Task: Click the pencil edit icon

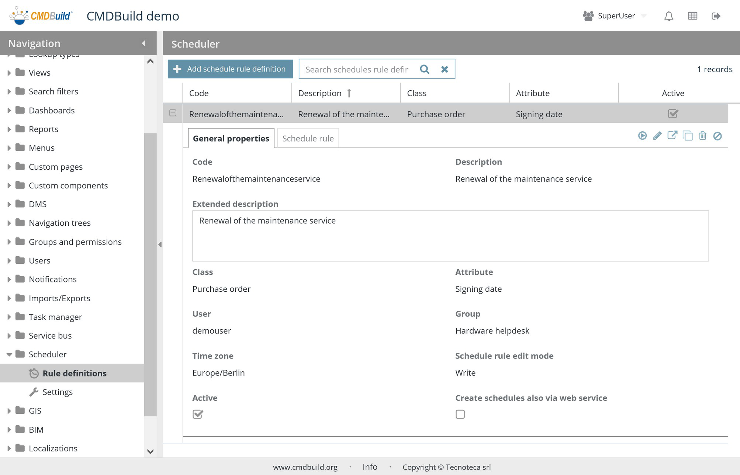Action: (x=657, y=136)
